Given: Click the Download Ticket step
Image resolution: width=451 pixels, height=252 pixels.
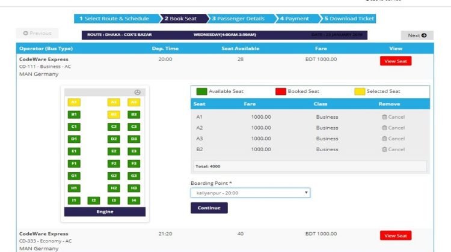Looking at the screenshot, I should pos(348,19).
